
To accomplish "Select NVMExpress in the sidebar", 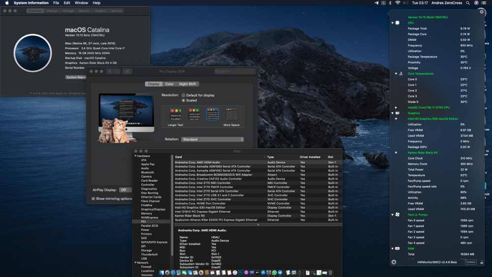I will pos(150,217).
